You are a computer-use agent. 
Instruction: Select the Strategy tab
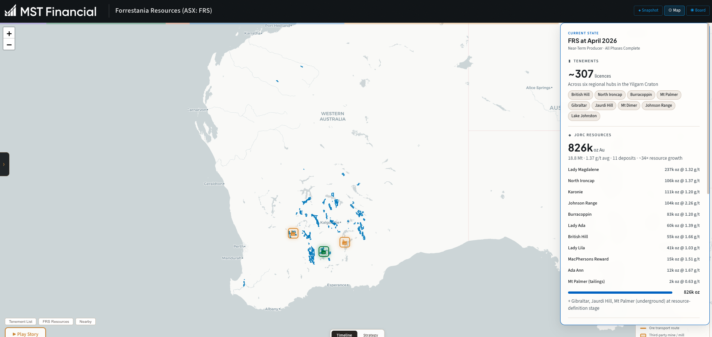371,334
